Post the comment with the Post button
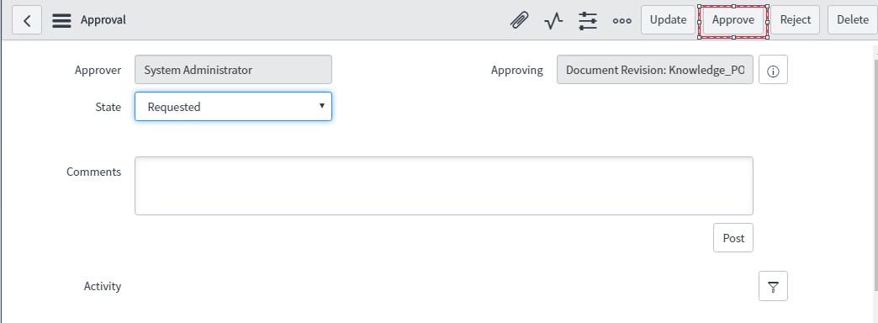Screen dimensions: 878x323 pyautogui.click(x=733, y=238)
